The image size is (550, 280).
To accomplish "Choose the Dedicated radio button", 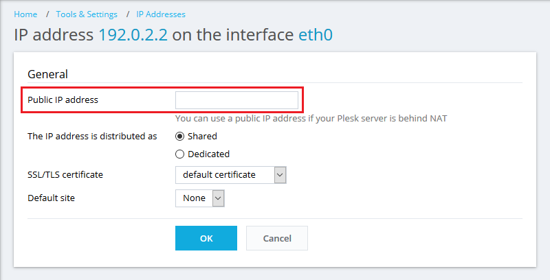I will tap(180, 154).
